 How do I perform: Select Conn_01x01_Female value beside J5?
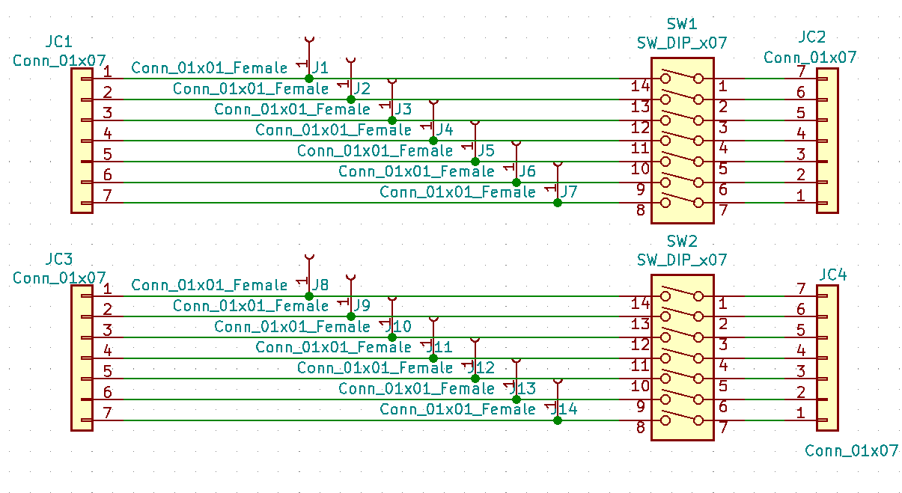pos(375,150)
